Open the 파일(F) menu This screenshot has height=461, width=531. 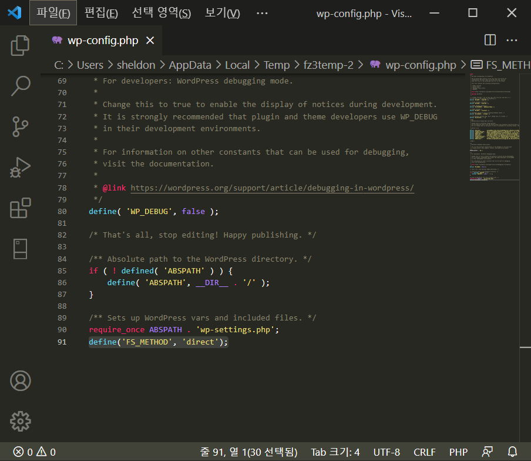53,13
